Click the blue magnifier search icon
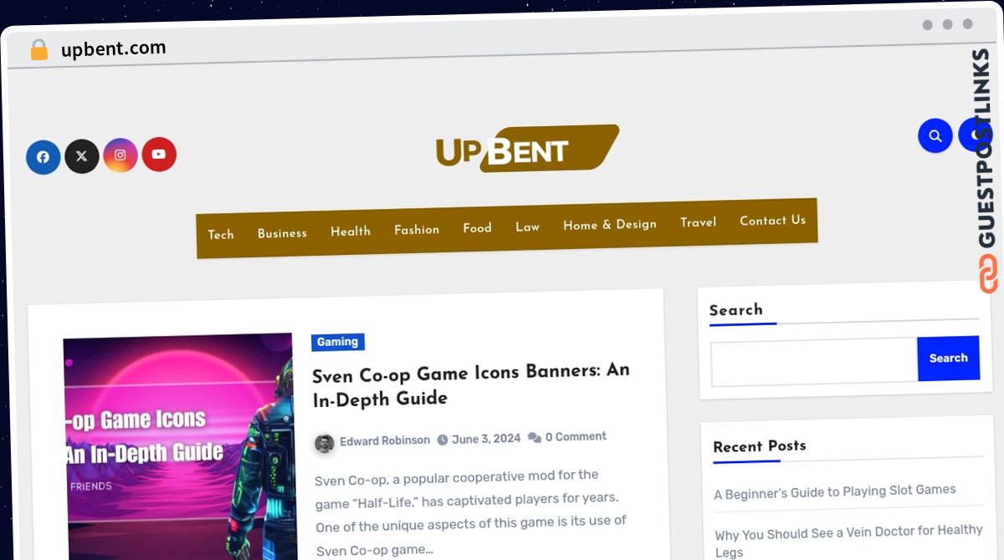The image size is (1004, 560). (x=935, y=135)
